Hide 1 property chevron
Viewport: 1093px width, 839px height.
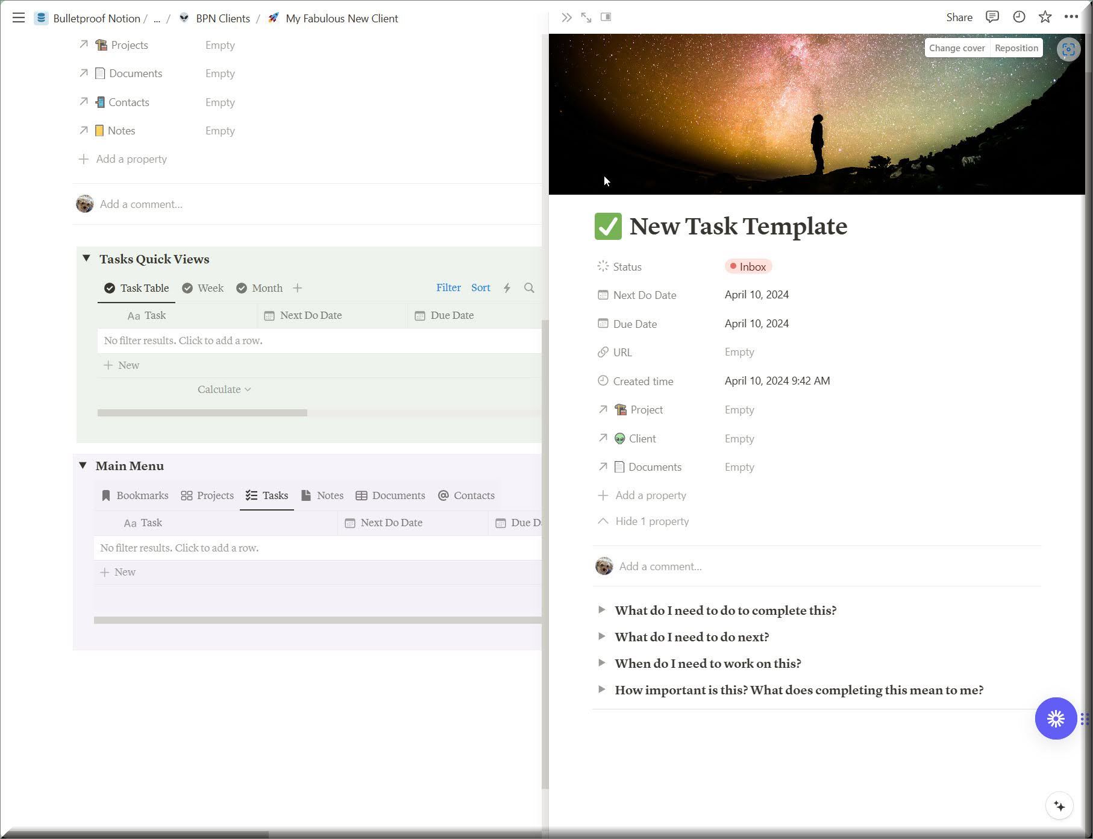603,521
